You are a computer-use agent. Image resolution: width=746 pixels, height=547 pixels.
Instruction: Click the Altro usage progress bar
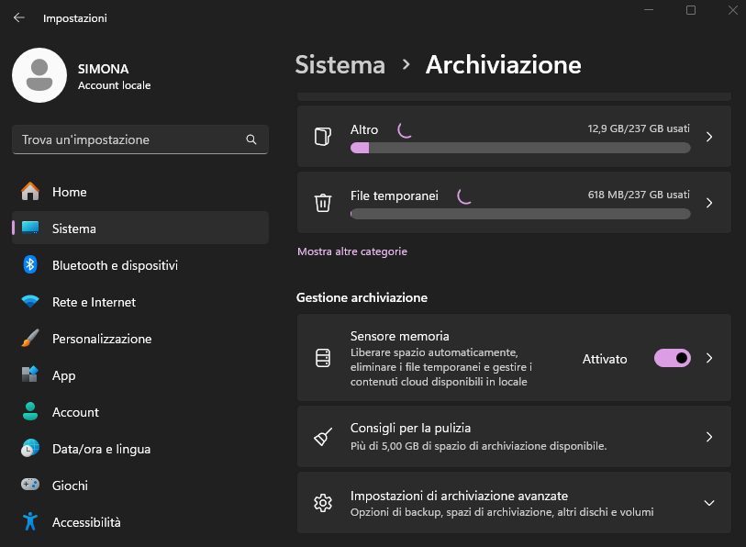[x=520, y=148]
